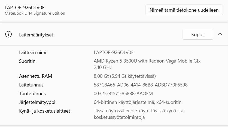Screen dimensions: 228x127
Task: Click the device name value LAPTOP-926OLV0F
Action: 113,52
